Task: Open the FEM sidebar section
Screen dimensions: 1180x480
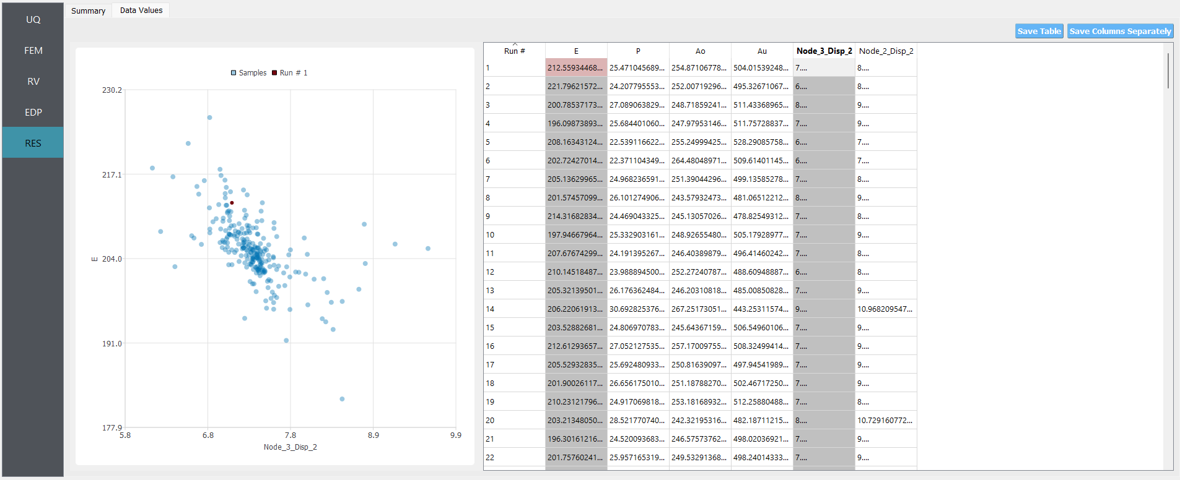Action: (x=33, y=50)
